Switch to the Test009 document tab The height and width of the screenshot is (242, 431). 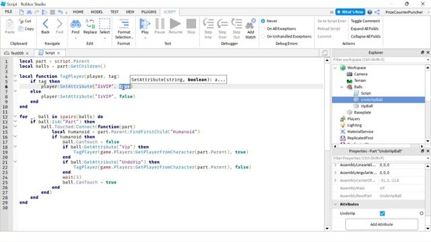tap(17, 53)
